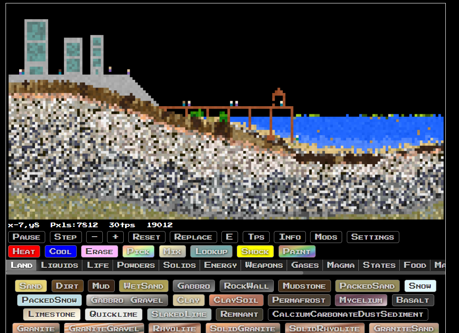
Task: Open the Tps setting
Action: pyautogui.click(x=256, y=237)
